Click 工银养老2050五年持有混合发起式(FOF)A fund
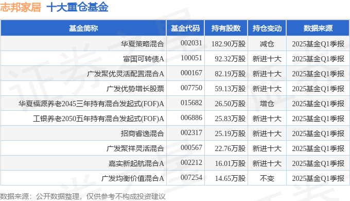The image size is (350, 201). point(98,118)
